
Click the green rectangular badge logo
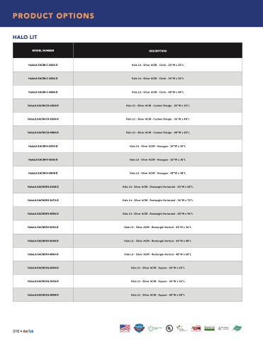point(209,329)
